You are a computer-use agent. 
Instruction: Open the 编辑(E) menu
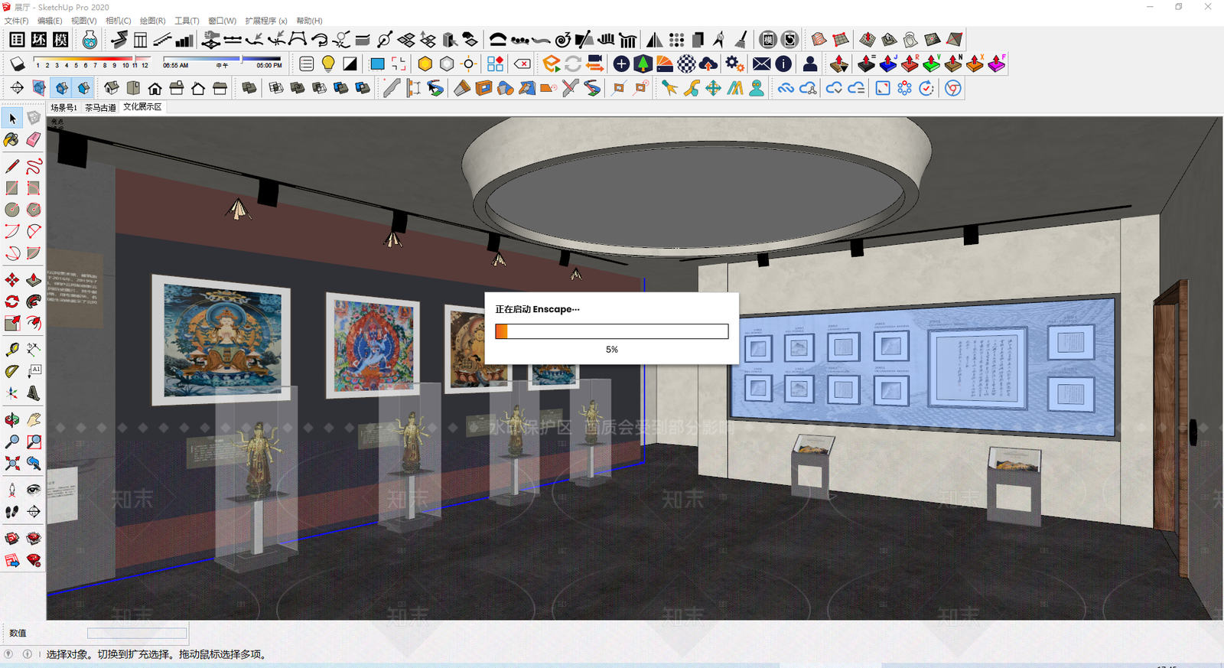point(50,21)
